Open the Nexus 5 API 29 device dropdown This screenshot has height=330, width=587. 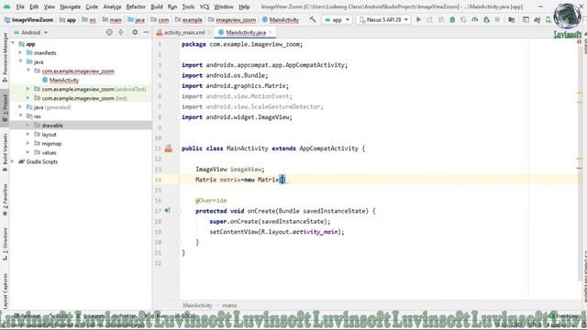click(x=383, y=19)
